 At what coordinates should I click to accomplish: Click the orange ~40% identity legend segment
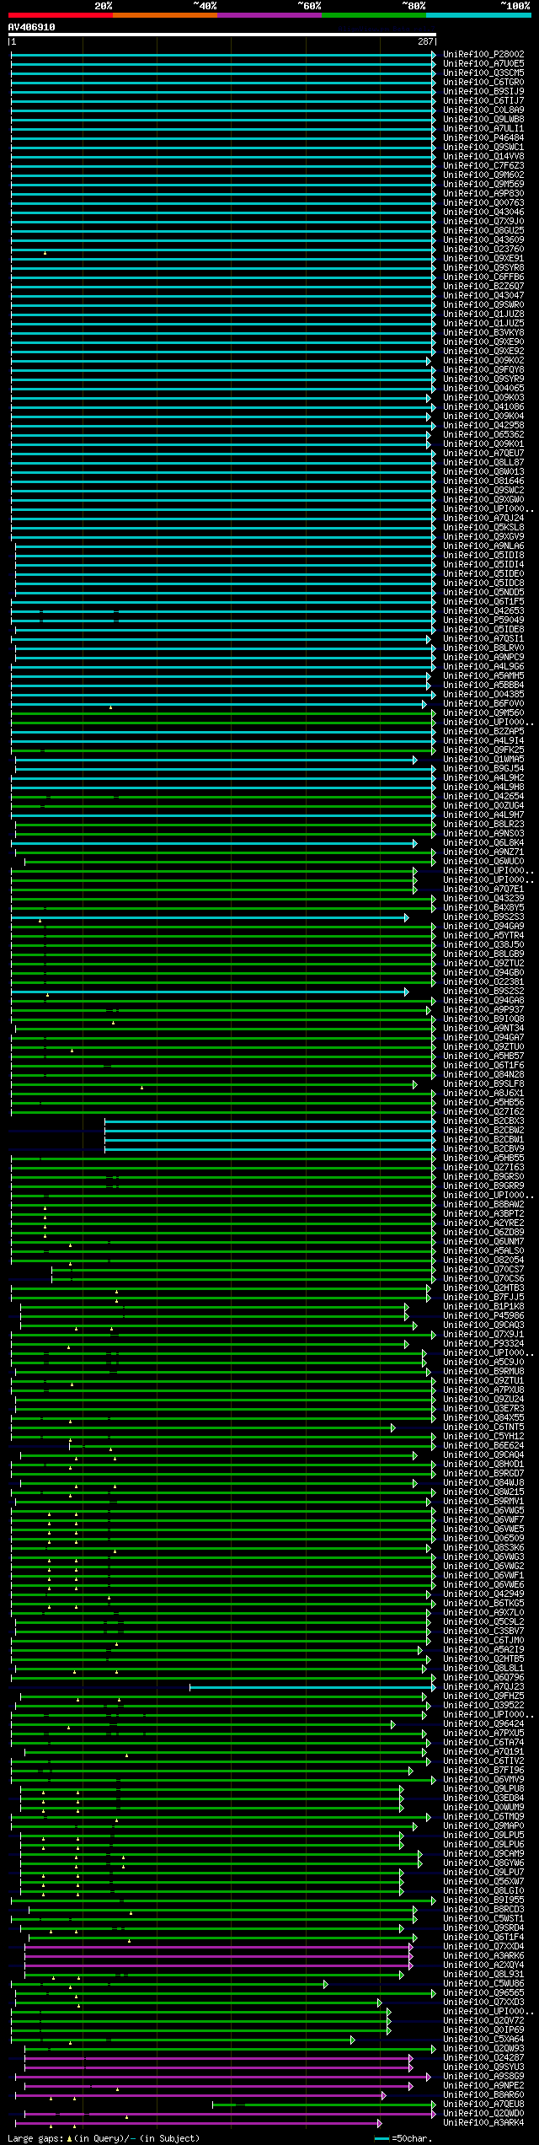[x=164, y=15]
